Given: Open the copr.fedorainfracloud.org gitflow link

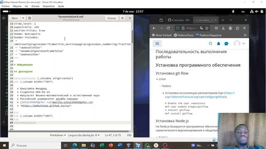Looking at the screenshot, I should pos(199,95).
